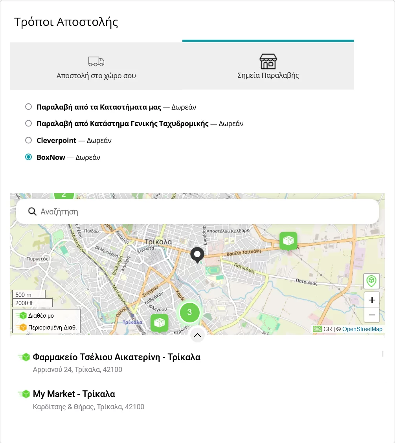Open the OpenStreetMap attribution link
The width and height of the screenshot is (395, 443).
(x=362, y=329)
